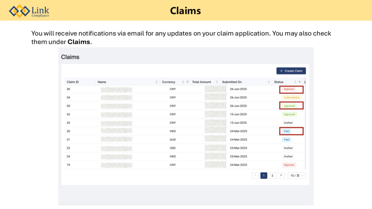Viewport: 372px width, 209px height.
Task: Click the previous page arrow
Action: click(x=255, y=176)
